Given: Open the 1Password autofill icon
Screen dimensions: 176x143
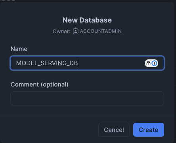Looking at the screenshot, I should 154,63.
